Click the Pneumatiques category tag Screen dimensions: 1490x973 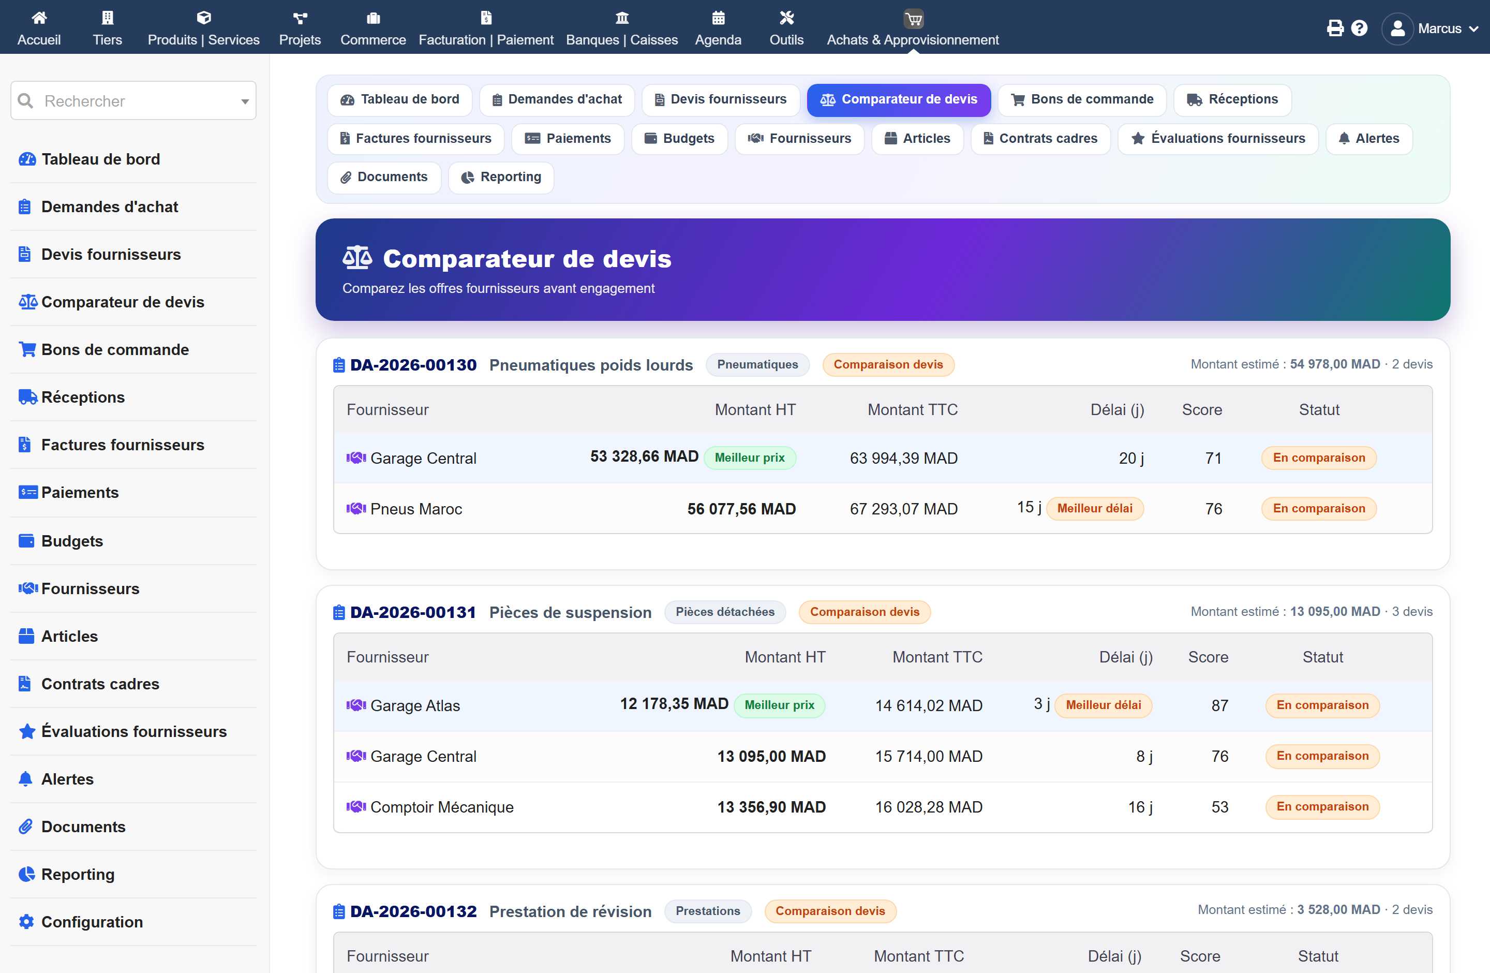pos(757,364)
